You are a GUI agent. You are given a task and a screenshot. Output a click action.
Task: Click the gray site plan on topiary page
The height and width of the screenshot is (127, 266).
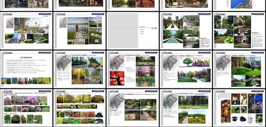coord(116,101)
